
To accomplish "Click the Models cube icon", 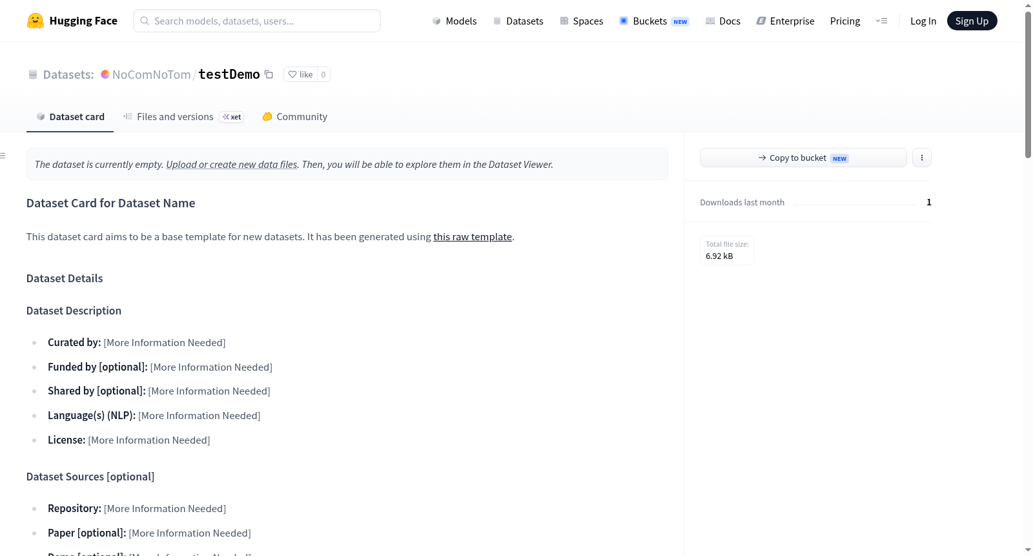I will [436, 21].
